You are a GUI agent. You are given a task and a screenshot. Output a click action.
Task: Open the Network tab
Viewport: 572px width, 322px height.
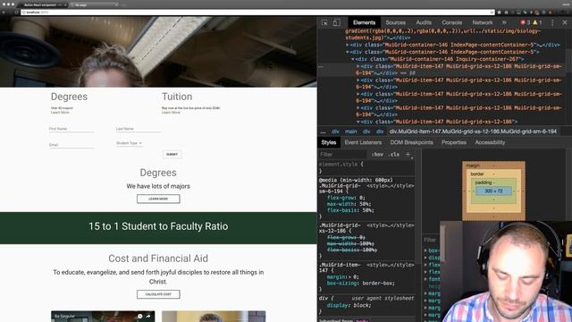click(483, 22)
